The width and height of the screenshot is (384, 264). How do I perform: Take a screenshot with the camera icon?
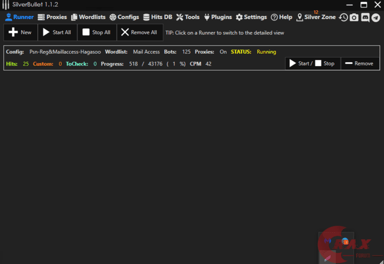(x=354, y=17)
